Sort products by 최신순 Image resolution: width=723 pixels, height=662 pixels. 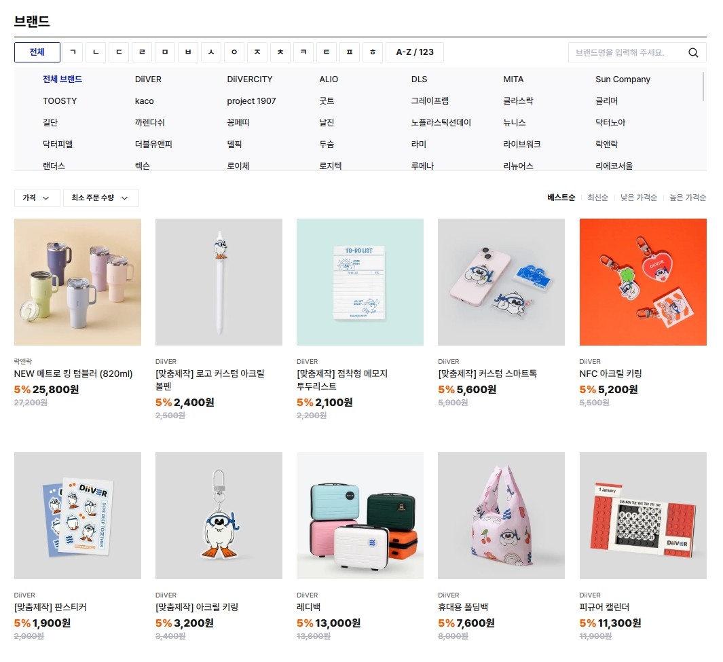(597, 198)
